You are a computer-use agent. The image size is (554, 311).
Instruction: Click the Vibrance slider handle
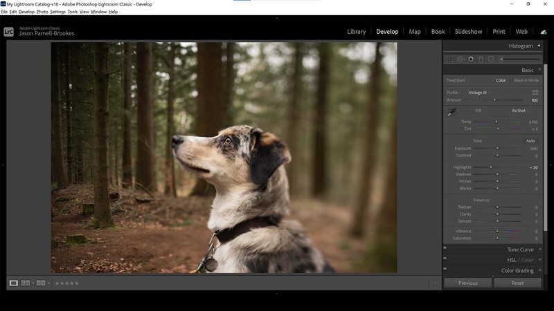click(x=497, y=231)
